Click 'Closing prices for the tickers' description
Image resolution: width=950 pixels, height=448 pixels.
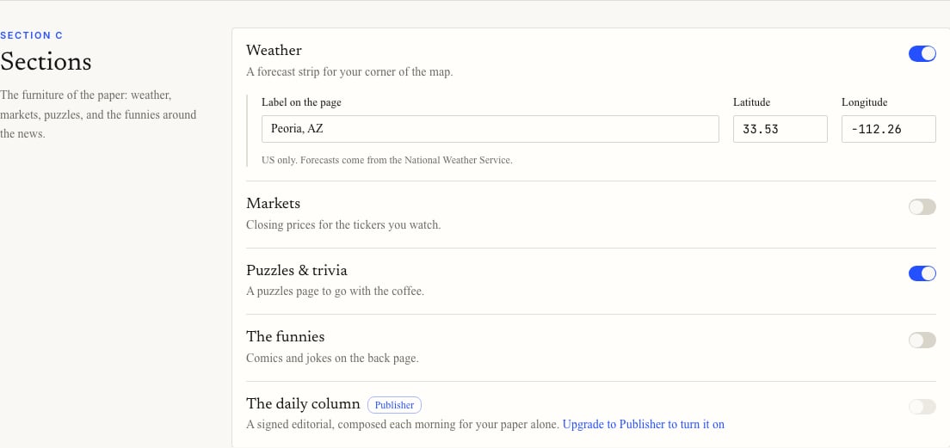pyautogui.click(x=343, y=225)
